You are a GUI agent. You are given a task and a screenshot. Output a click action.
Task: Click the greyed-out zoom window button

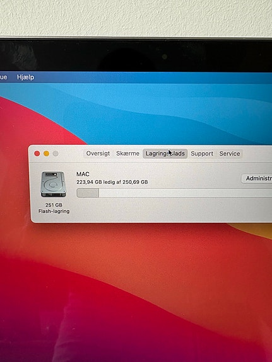click(x=56, y=154)
